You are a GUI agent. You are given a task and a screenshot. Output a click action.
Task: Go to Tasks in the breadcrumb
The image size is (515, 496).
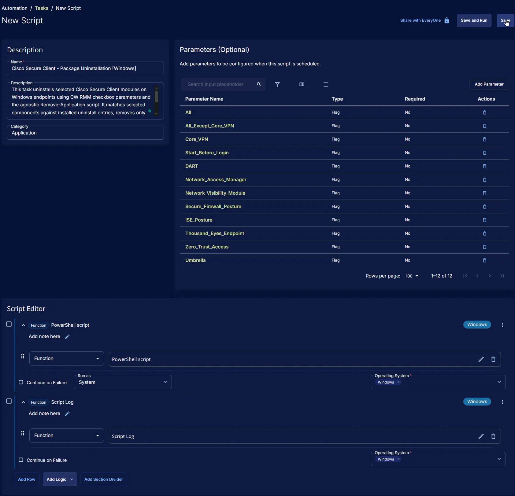pos(42,8)
